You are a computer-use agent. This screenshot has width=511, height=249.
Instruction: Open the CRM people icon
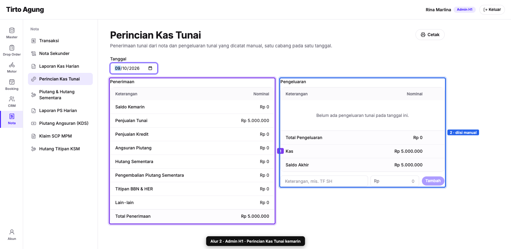[x=12, y=99]
